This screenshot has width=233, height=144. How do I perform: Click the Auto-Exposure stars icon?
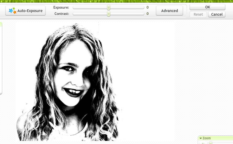13,11
